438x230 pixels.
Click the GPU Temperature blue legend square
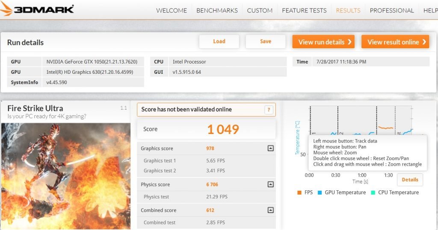pyautogui.click(x=320, y=192)
